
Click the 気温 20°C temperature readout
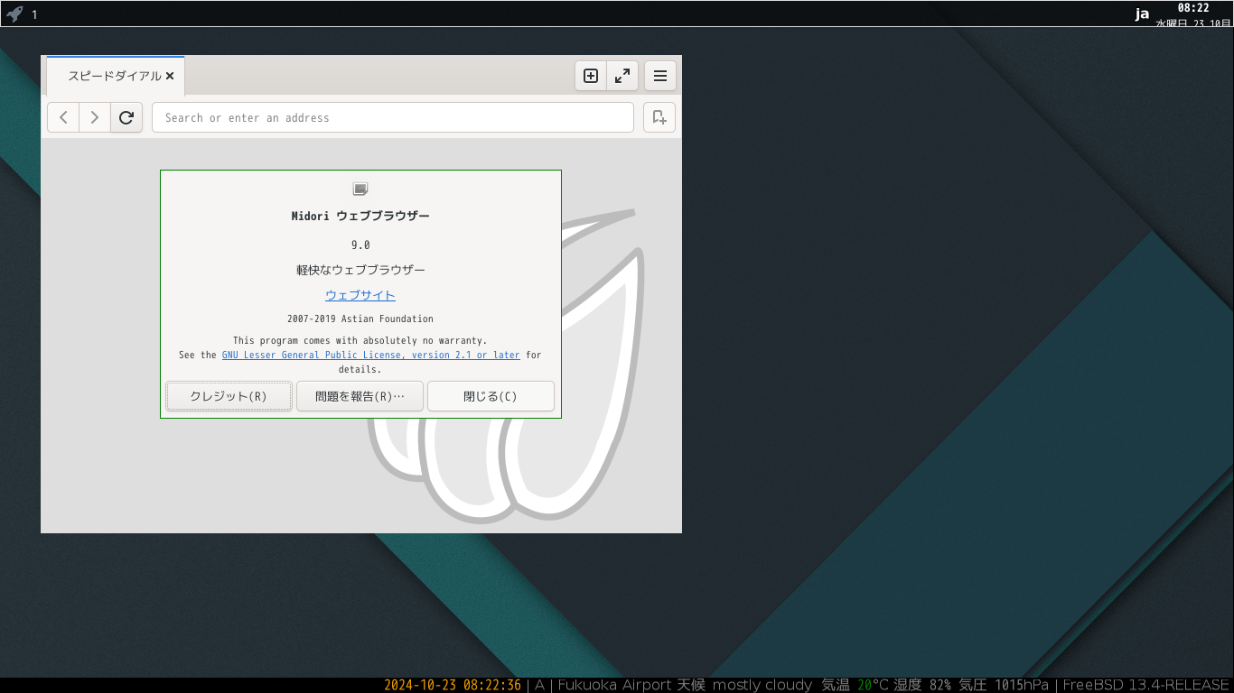[855, 685]
